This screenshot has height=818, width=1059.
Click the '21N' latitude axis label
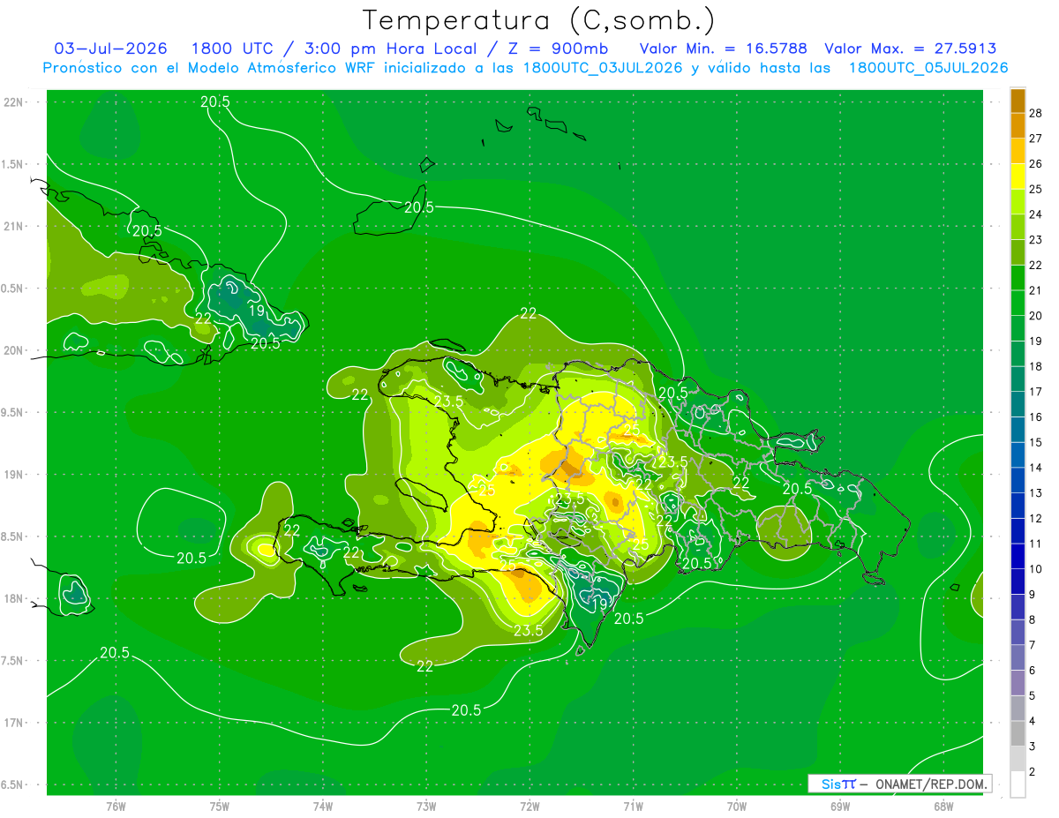(14, 226)
